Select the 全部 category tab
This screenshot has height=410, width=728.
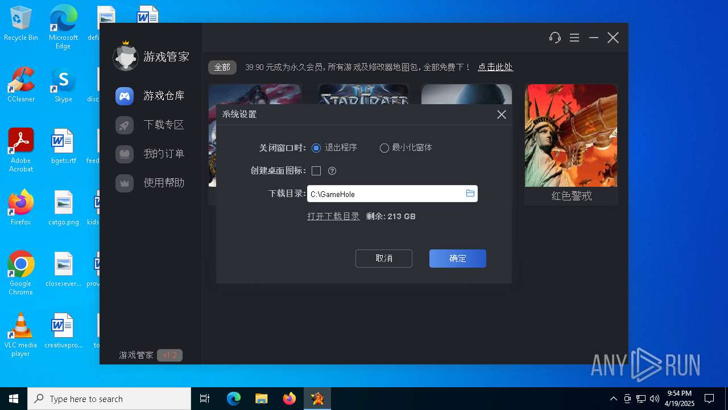pyautogui.click(x=222, y=67)
